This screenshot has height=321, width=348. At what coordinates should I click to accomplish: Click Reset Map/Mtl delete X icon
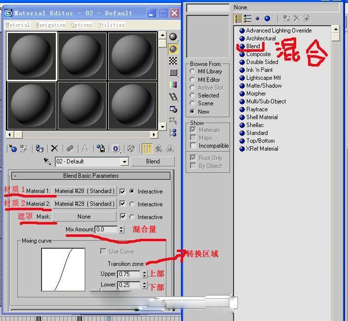(54, 148)
